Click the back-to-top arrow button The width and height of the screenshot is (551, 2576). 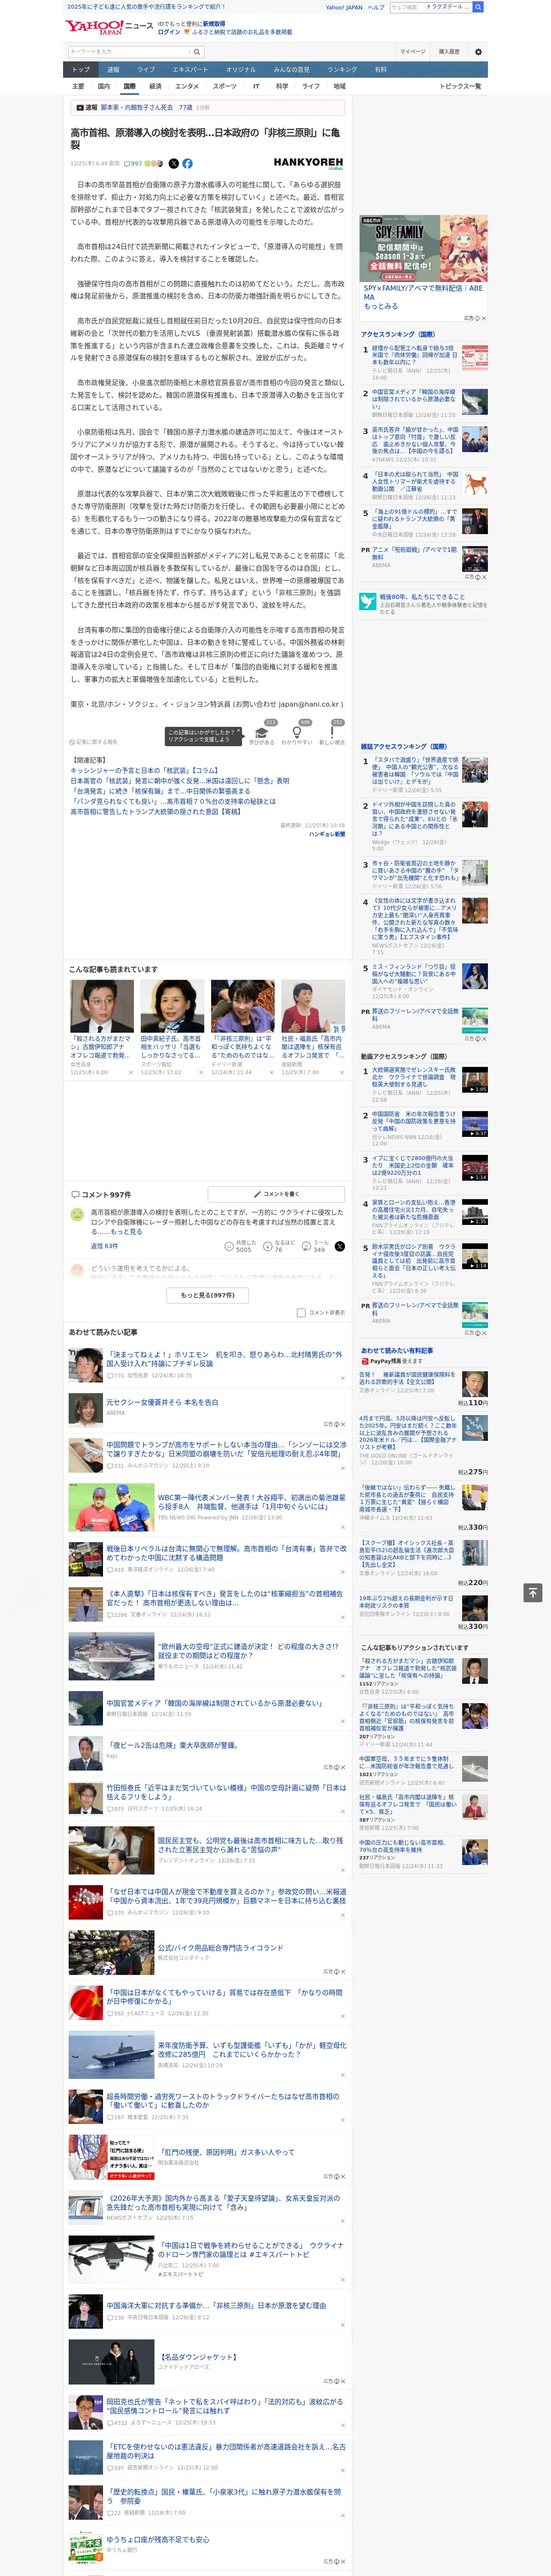[x=533, y=1592]
